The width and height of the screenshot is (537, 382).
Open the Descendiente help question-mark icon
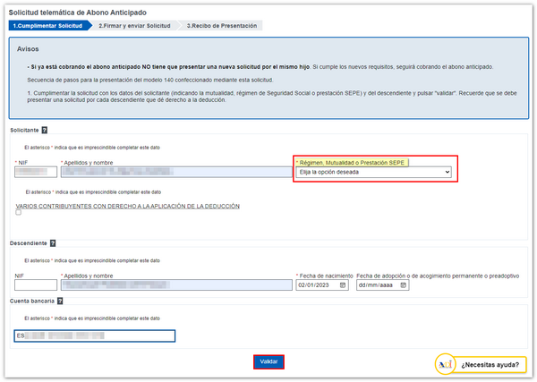tap(53, 243)
